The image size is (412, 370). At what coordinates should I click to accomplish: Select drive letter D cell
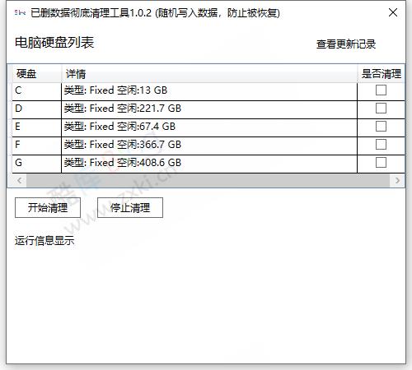coord(37,109)
